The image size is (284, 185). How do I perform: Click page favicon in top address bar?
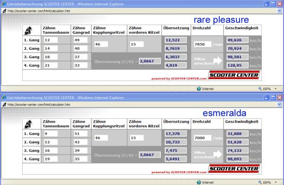click(5, 11)
